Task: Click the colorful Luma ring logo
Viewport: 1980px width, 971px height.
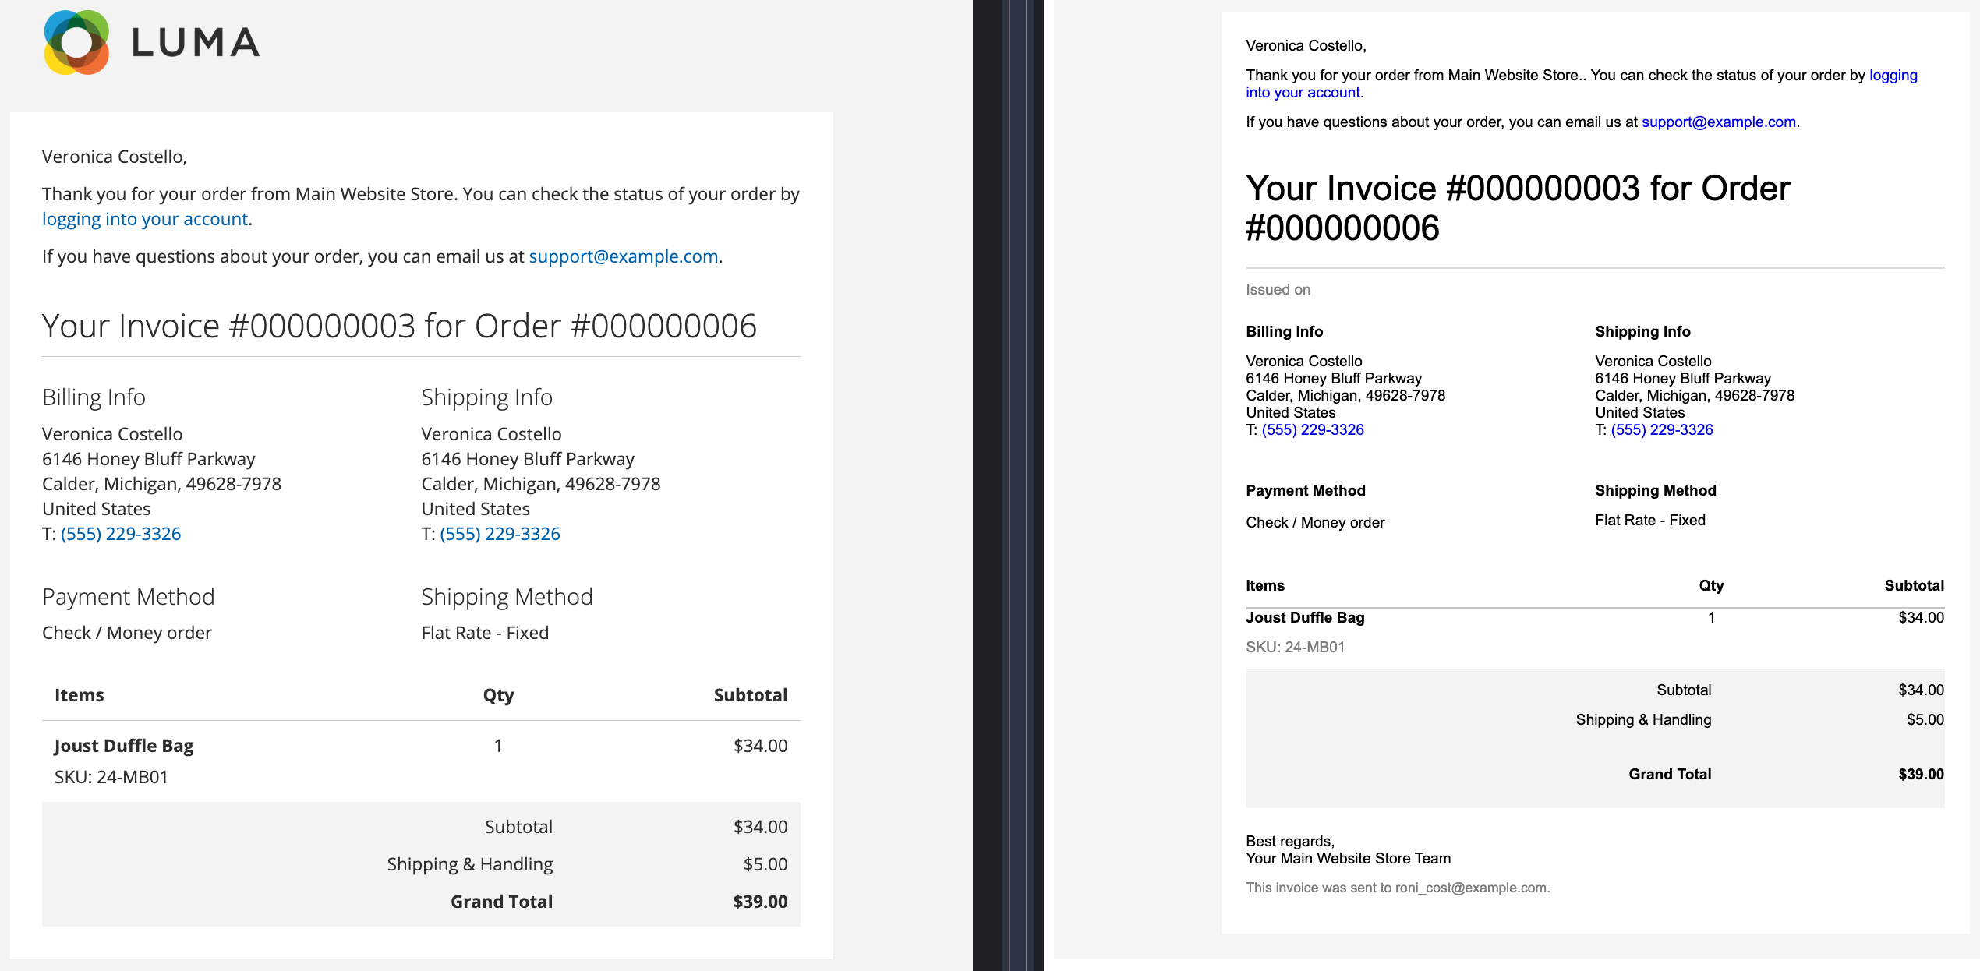Action: (76, 42)
